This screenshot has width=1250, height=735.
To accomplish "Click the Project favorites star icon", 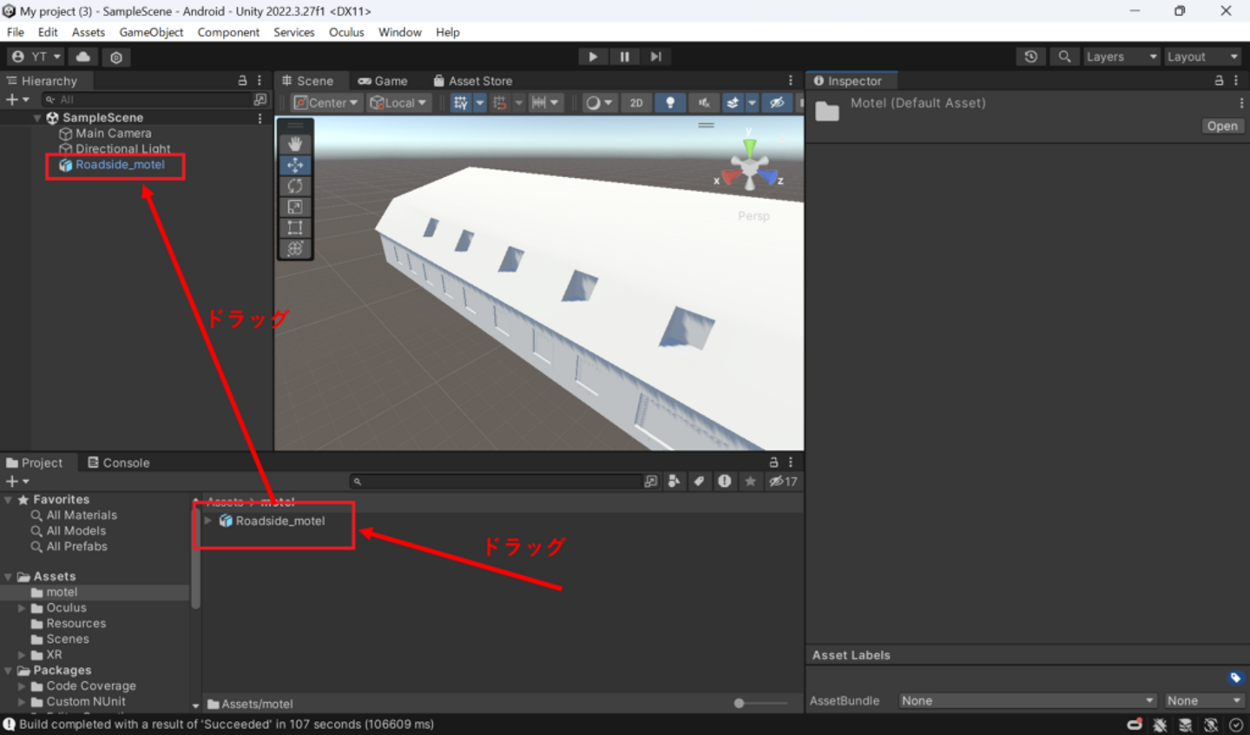I will click(x=750, y=482).
